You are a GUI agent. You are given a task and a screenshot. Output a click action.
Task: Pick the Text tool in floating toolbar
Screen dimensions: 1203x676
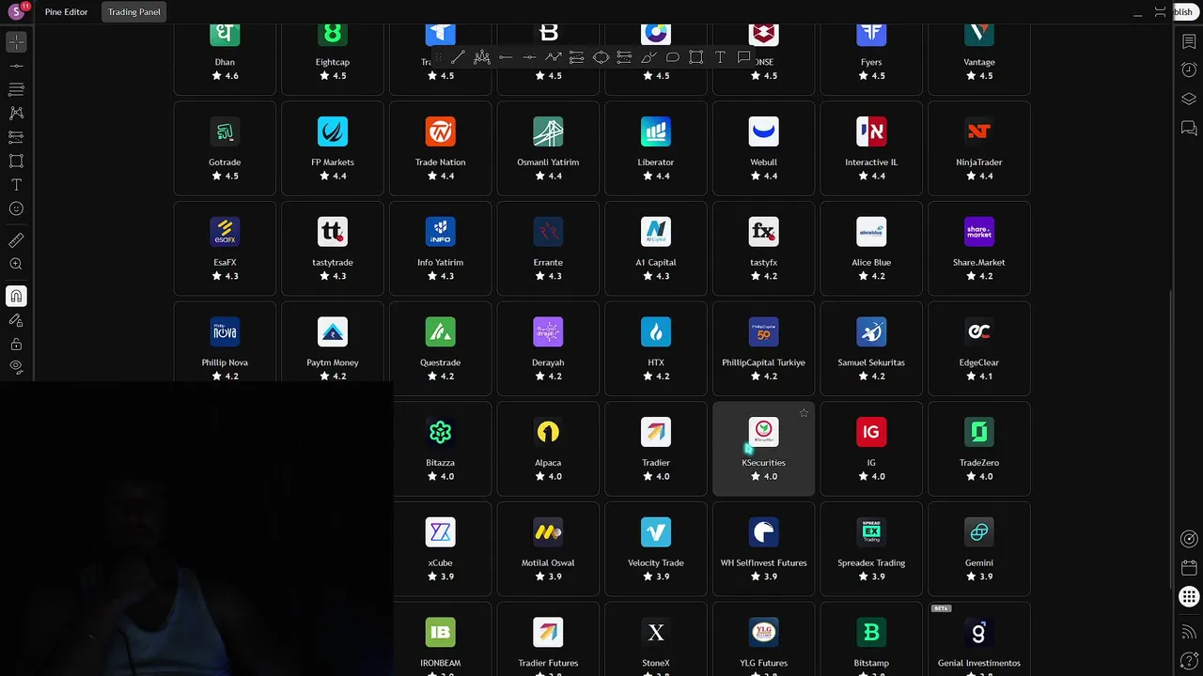(x=720, y=57)
